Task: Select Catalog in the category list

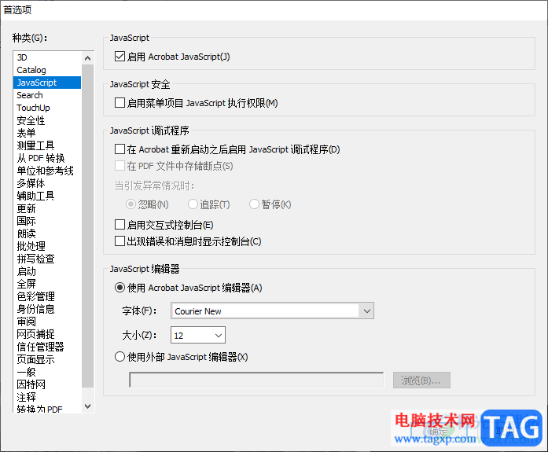Action: pos(47,70)
